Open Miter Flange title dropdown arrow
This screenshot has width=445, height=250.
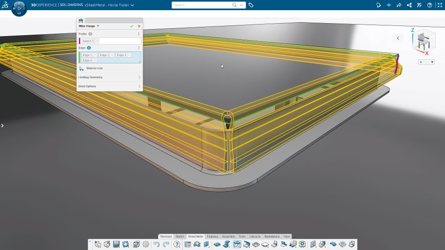(98, 26)
